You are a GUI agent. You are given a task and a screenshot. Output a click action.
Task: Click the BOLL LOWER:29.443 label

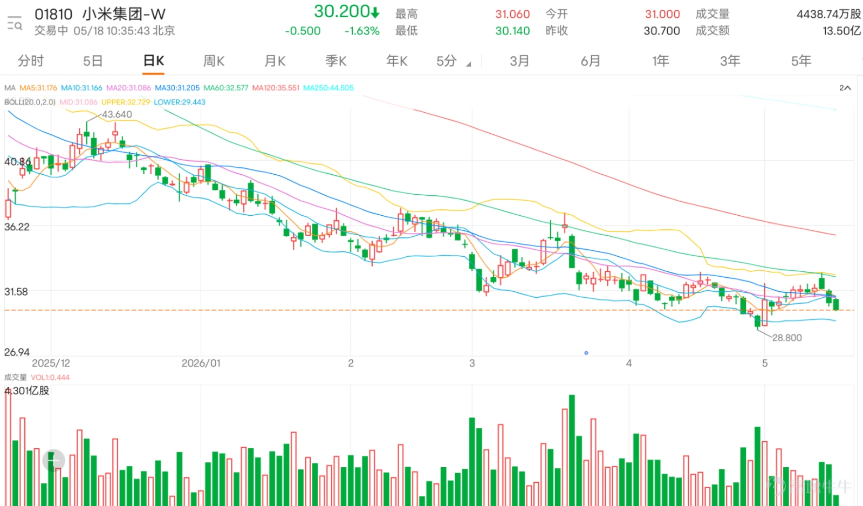pyautogui.click(x=180, y=102)
